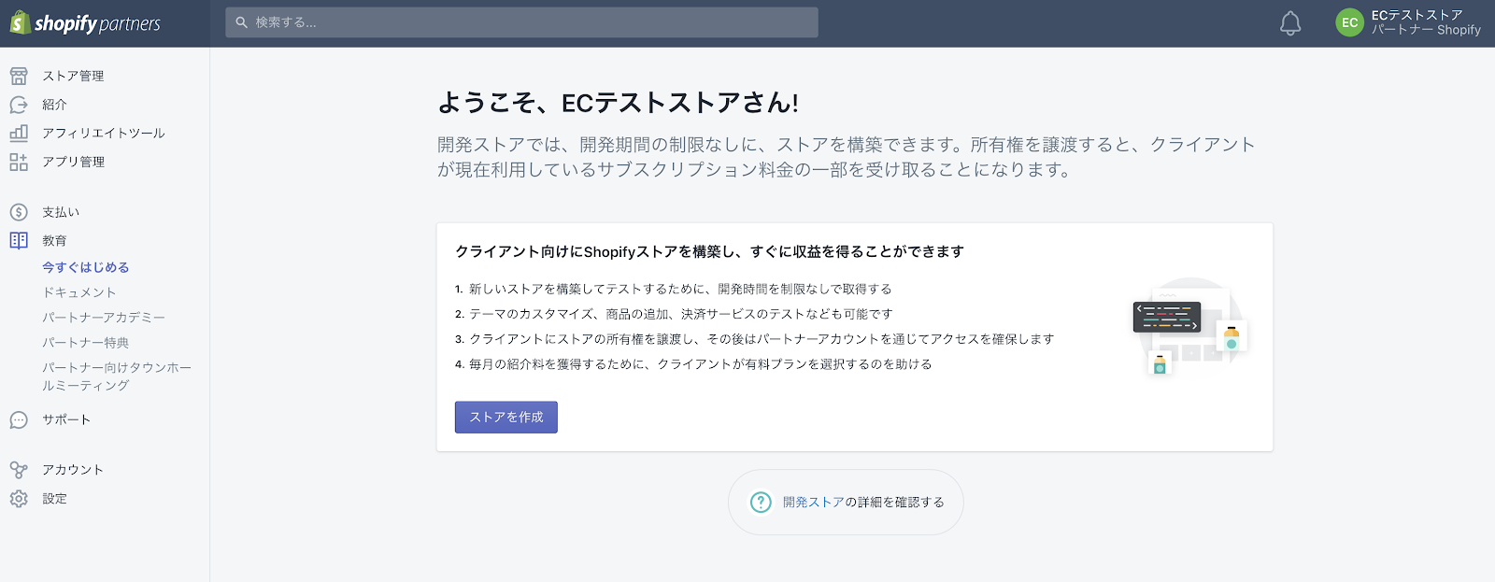Follow the 開発ストア link
This screenshot has height=582, width=1495.
point(813,503)
